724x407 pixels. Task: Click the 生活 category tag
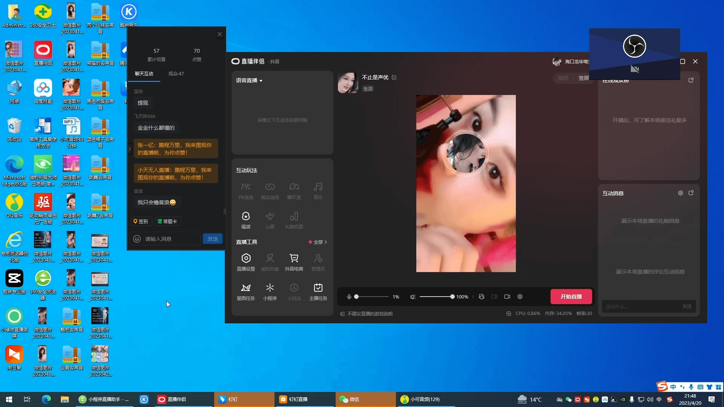(368, 89)
